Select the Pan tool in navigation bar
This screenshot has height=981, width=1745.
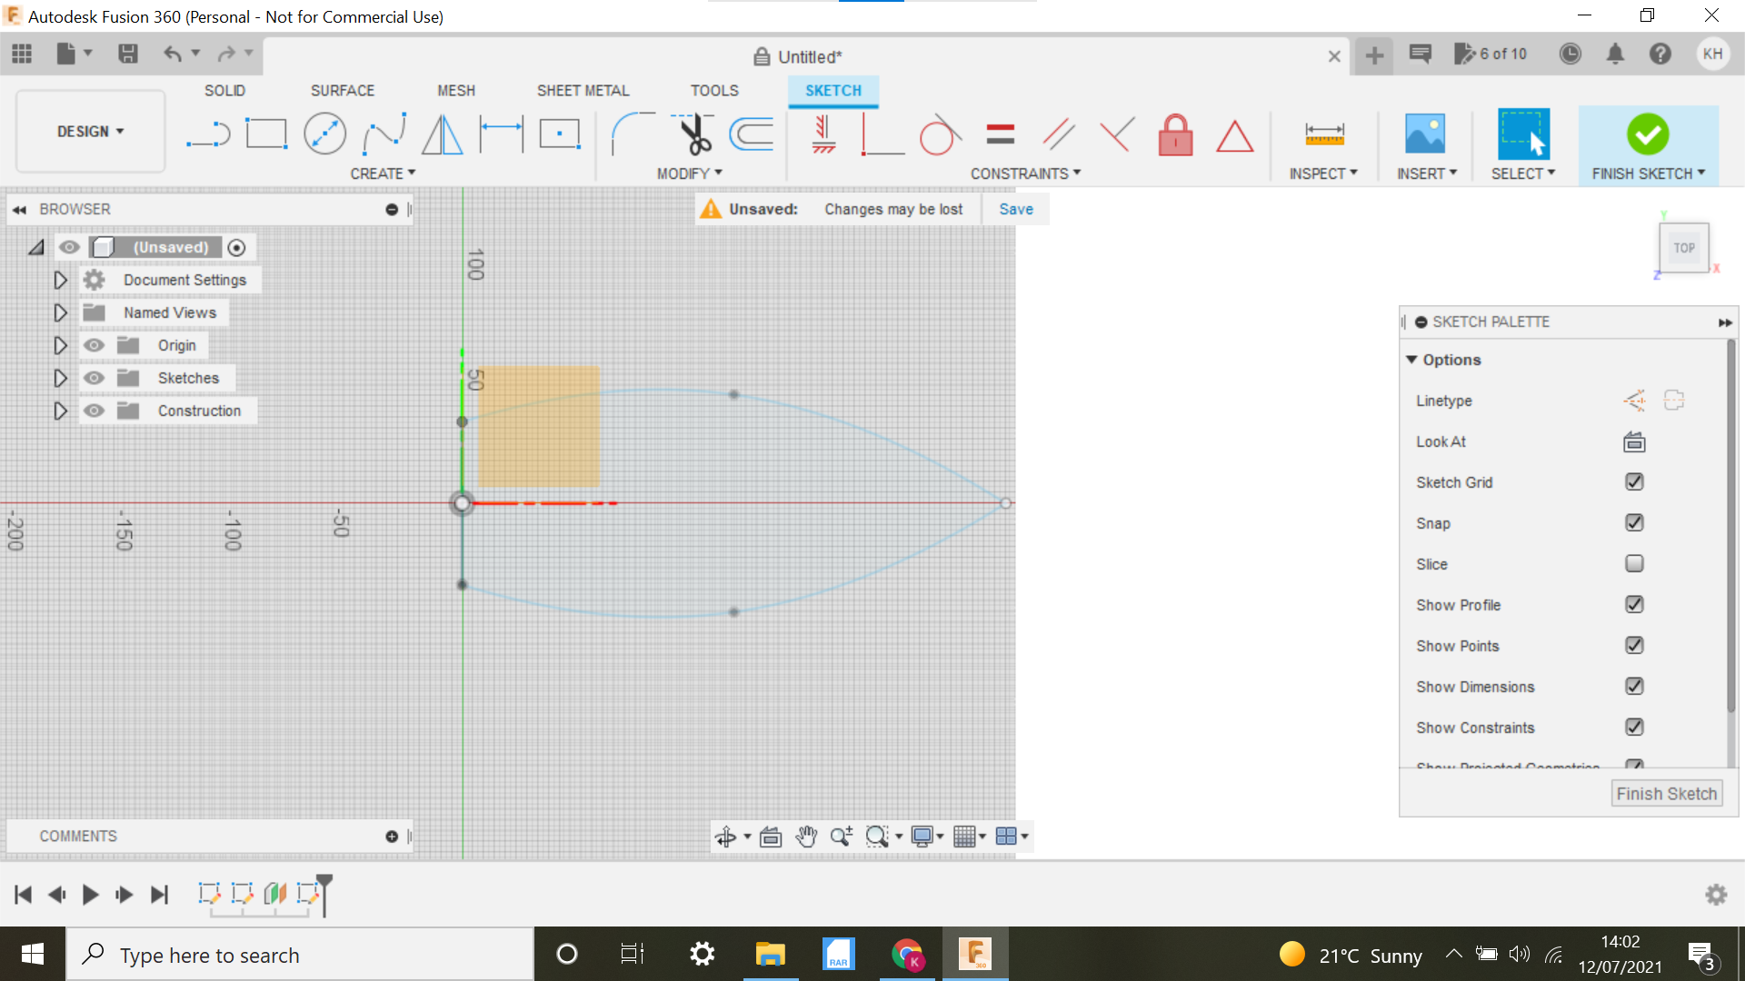[x=805, y=837]
